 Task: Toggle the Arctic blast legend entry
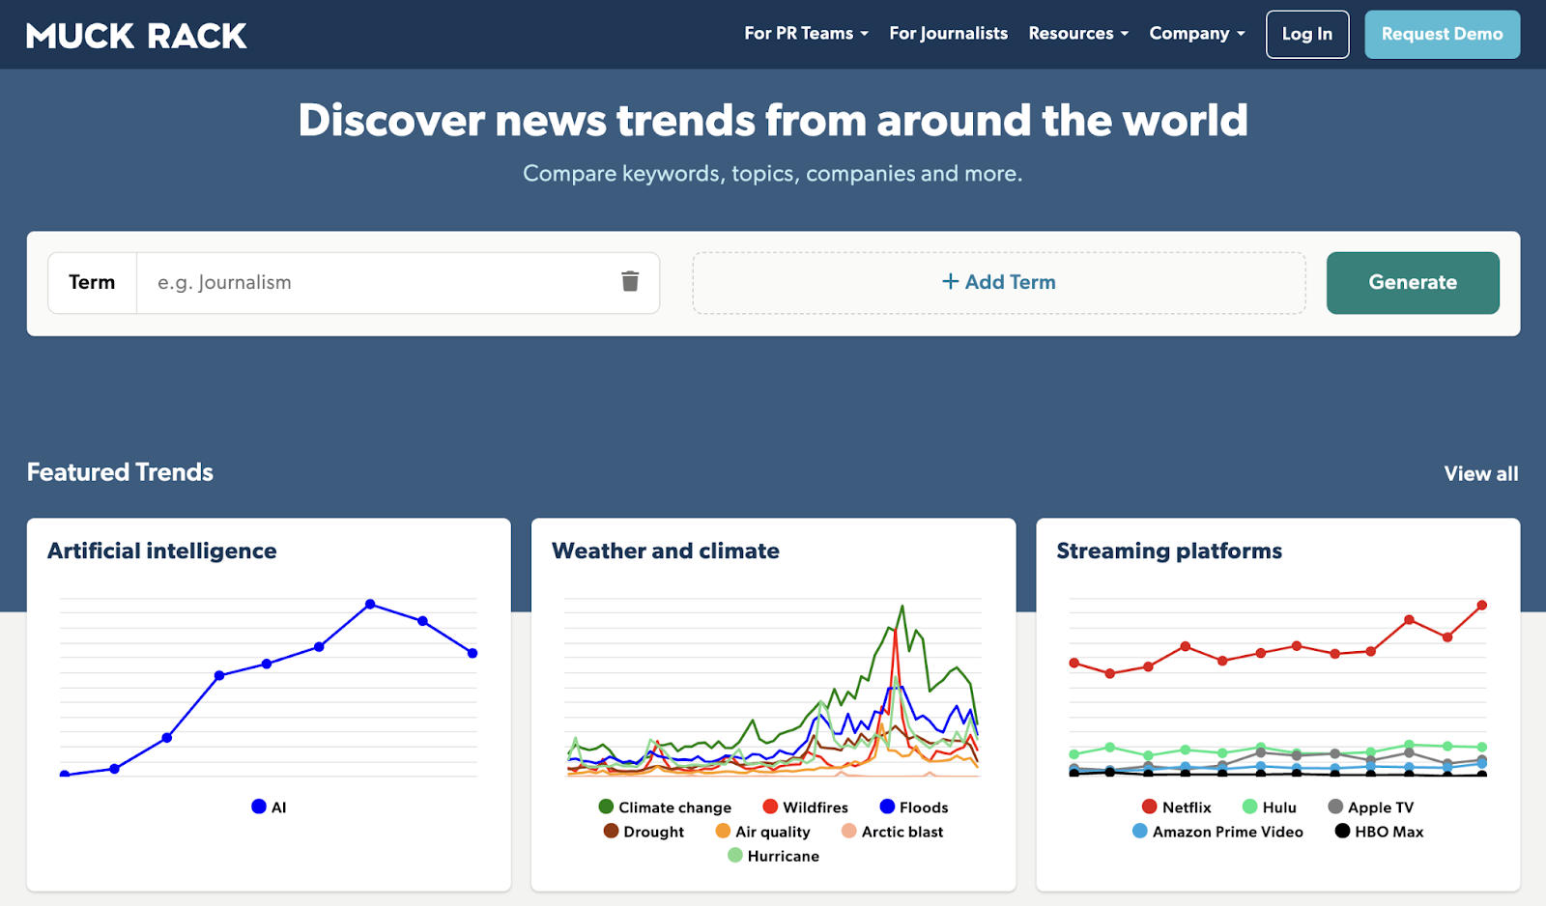[x=892, y=832]
